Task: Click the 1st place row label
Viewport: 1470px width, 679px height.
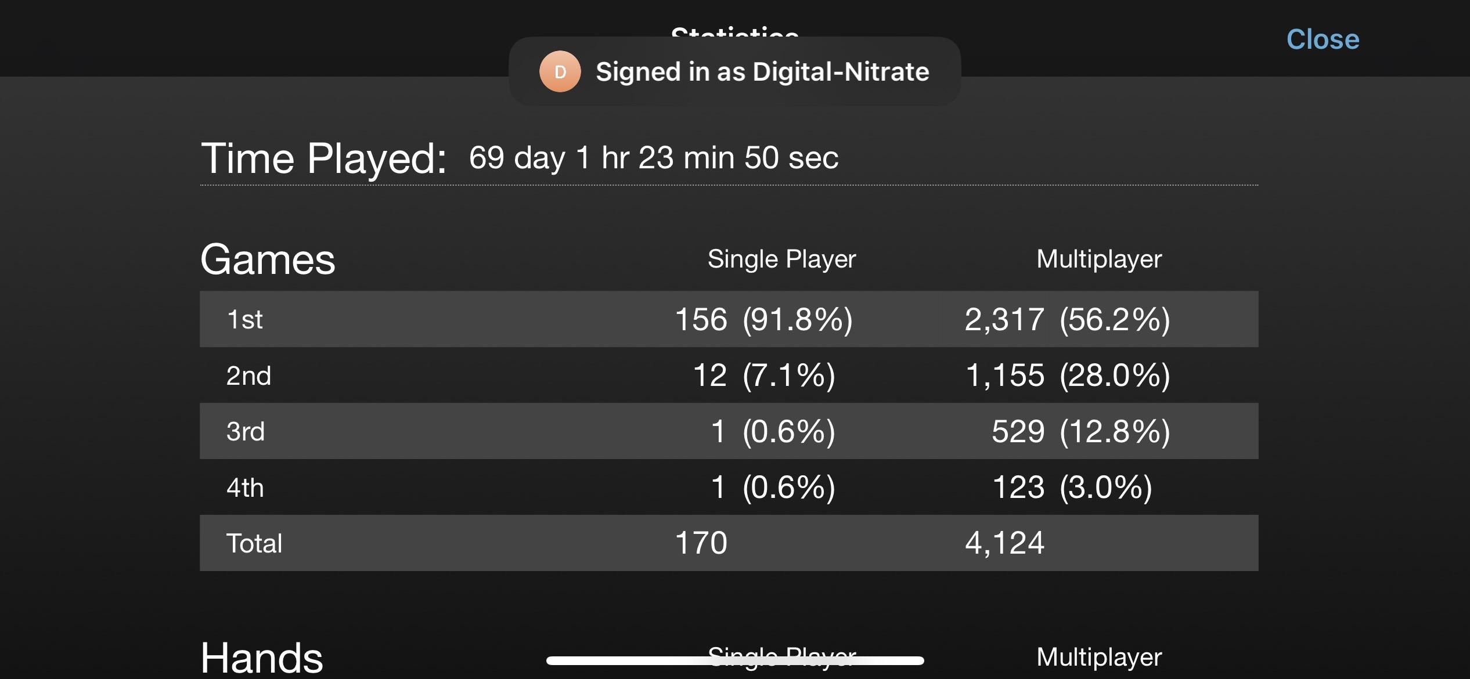Action: [x=244, y=320]
